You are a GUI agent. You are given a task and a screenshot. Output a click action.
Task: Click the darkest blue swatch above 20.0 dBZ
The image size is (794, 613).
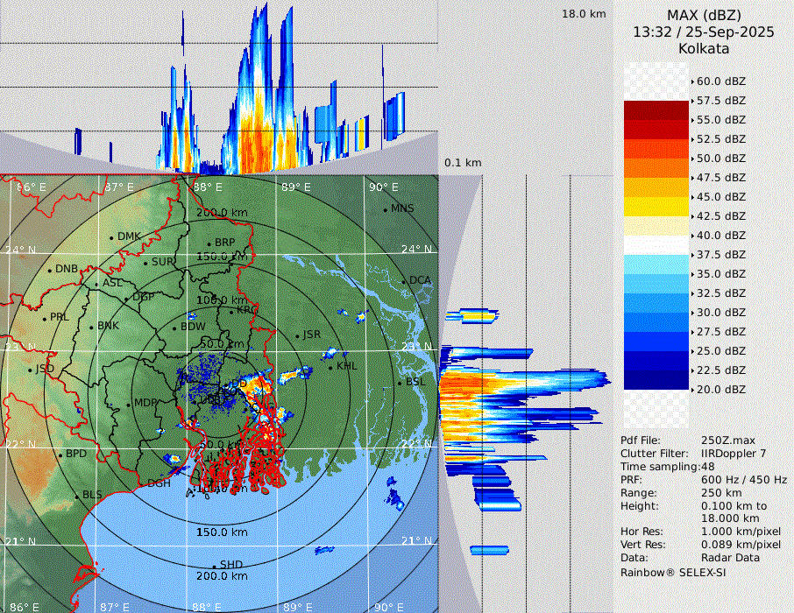(x=656, y=380)
